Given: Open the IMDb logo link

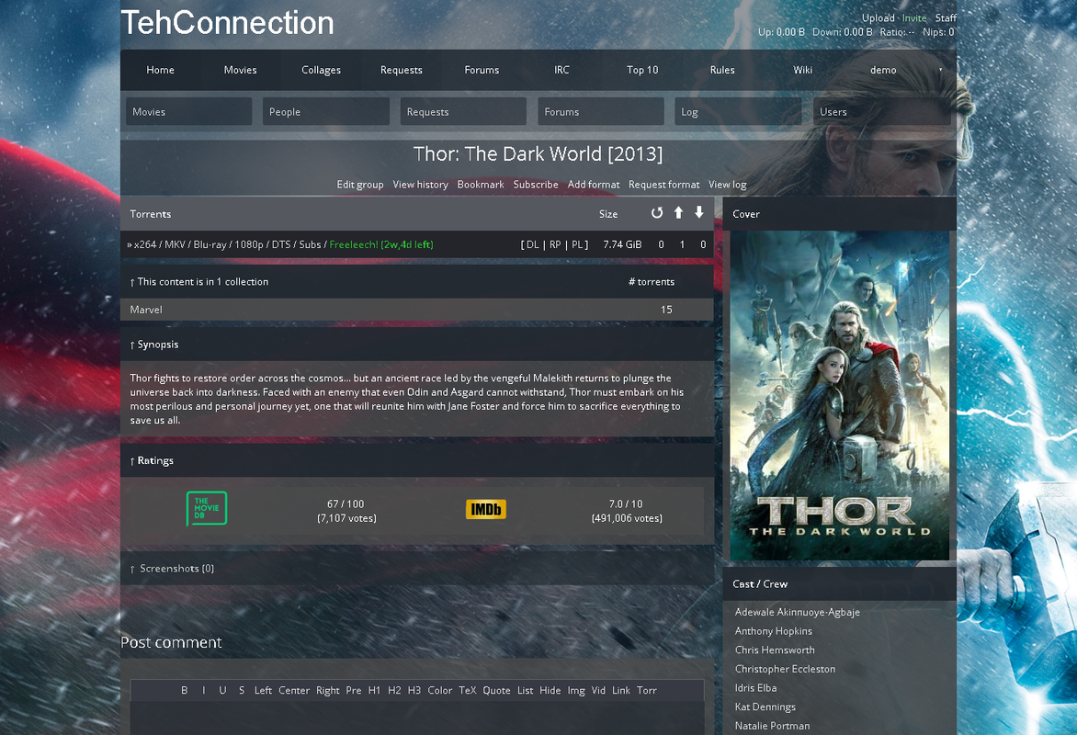Looking at the screenshot, I should tap(486, 509).
